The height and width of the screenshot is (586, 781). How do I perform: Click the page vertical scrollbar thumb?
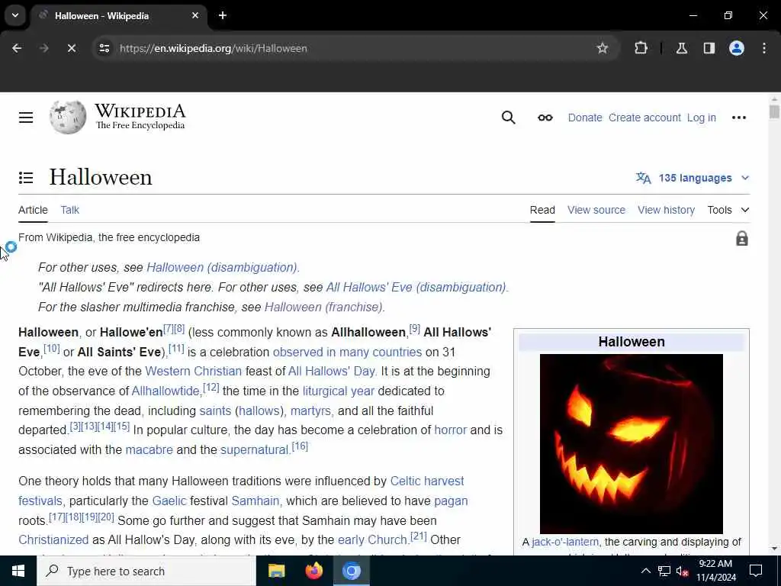774,111
